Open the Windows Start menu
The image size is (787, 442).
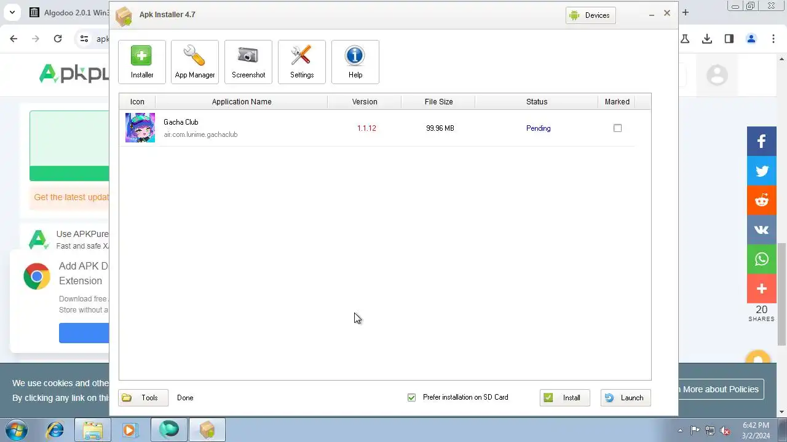(17, 430)
